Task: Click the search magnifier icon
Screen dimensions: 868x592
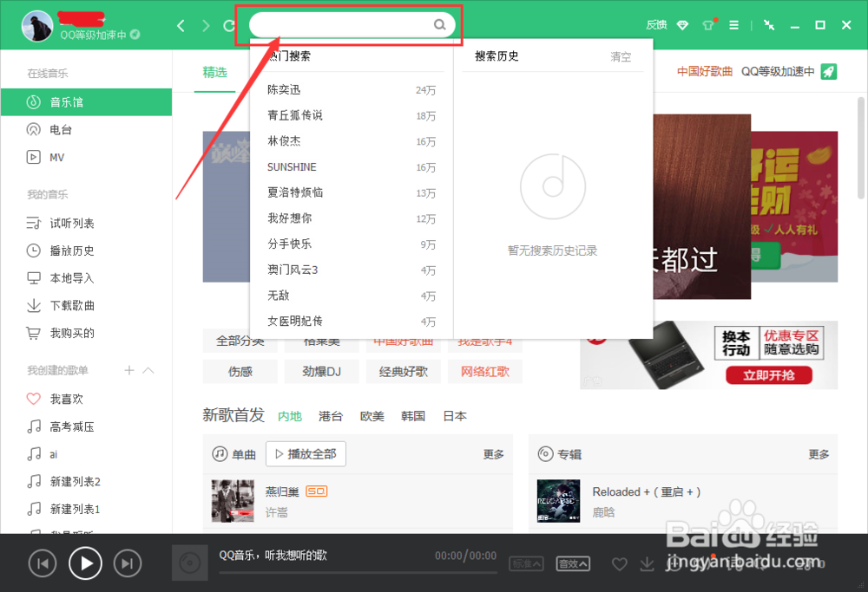Action: (439, 25)
